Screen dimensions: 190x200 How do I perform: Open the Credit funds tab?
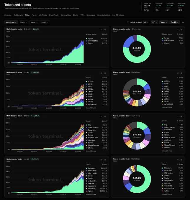click(x=54, y=15)
